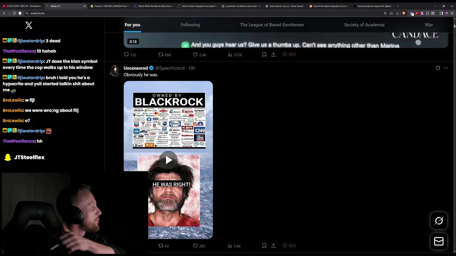The image size is (456, 256).
Task: Like the Uncensored post (285)
Action: (x=199, y=246)
